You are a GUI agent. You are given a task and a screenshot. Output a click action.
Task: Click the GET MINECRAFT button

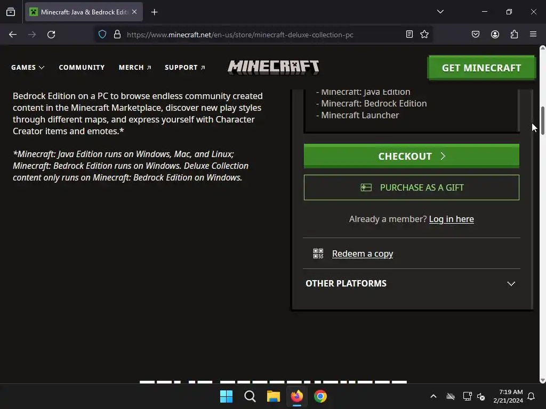(x=481, y=68)
